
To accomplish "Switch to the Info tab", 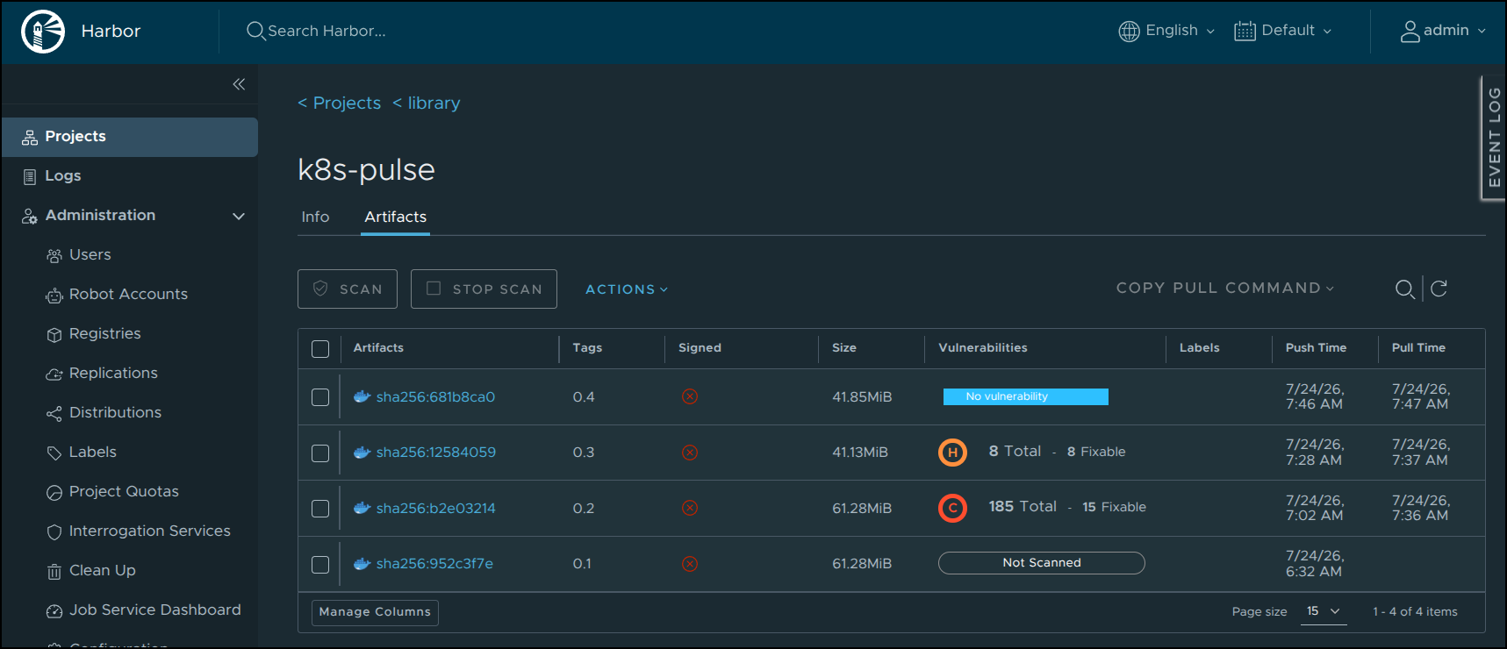I will (x=315, y=217).
